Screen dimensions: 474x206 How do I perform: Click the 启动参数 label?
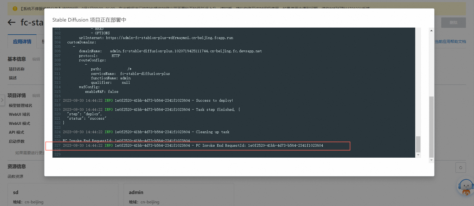17,141
